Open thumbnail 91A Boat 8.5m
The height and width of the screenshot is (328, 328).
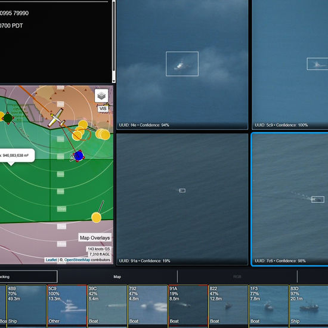pos(188,305)
